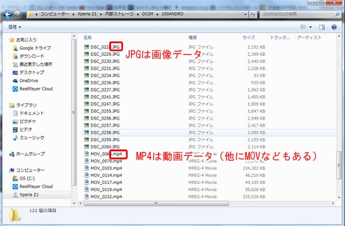Viewport: 345px width, 226px height.
Task: Select file DSC_0237.JPG
Action: pyautogui.click(x=105, y=90)
